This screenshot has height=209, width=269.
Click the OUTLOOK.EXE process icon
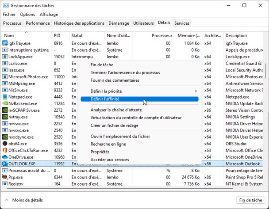pos(4,163)
